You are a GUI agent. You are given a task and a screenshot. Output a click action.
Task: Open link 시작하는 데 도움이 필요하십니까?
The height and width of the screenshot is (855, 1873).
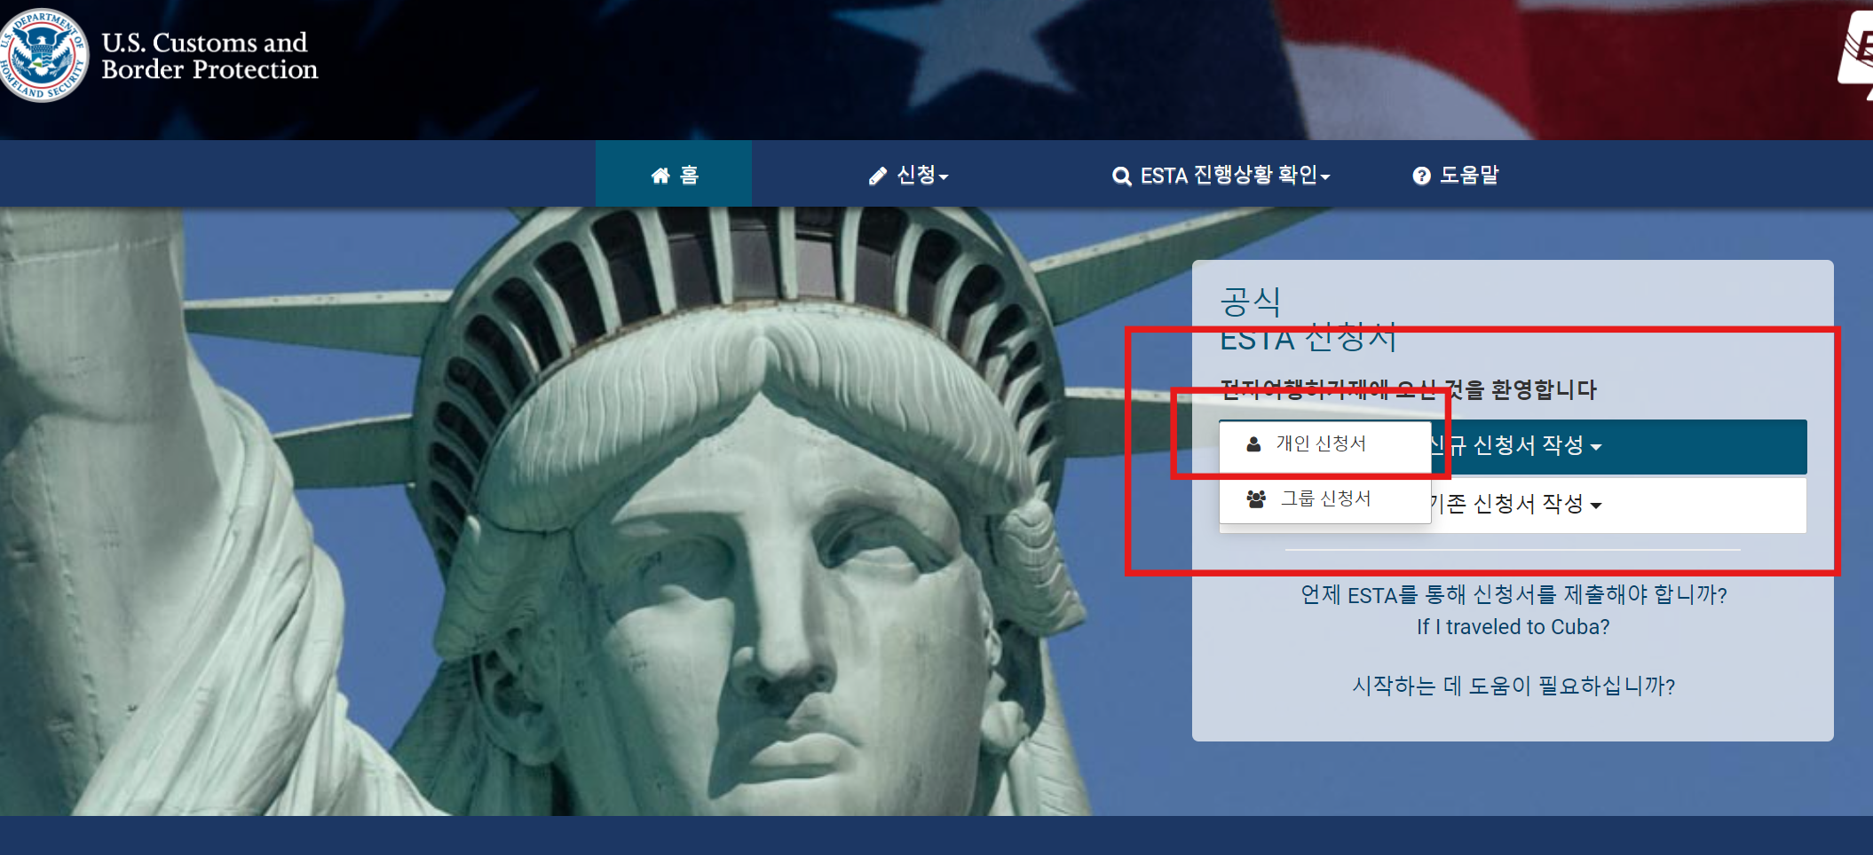(x=1513, y=686)
